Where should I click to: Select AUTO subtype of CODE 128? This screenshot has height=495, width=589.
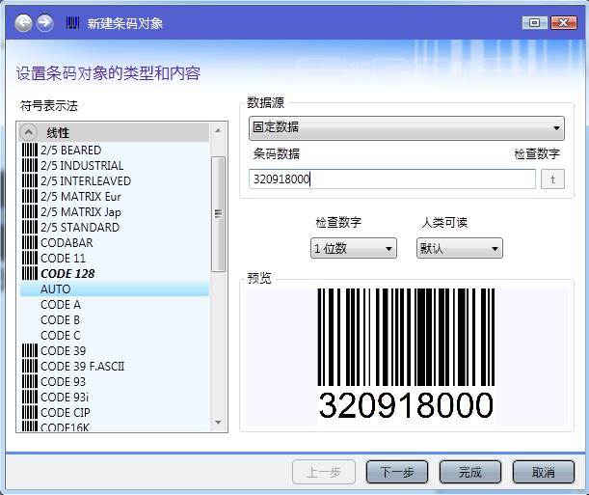115,289
